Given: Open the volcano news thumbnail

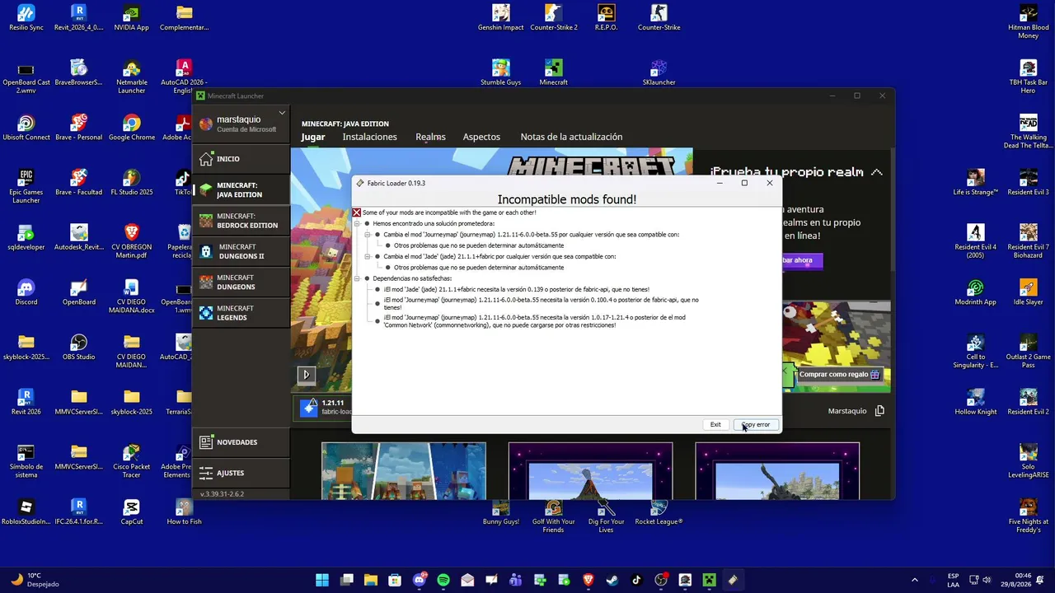Looking at the screenshot, I should point(590,471).
